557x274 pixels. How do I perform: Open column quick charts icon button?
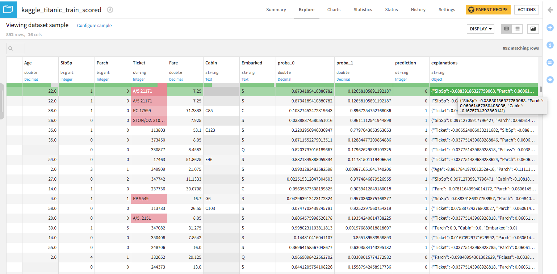[x=533, y=29]
